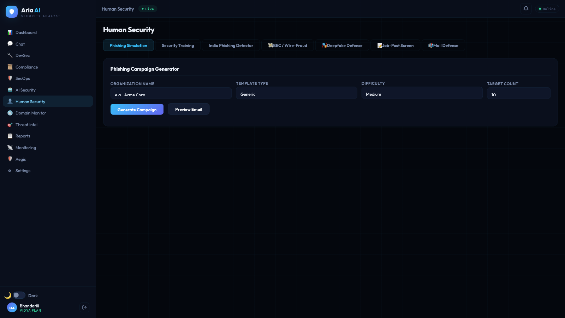Open Threat Intel via the target icon
This screenshot has height=318, width=565.
coord(10,125)
